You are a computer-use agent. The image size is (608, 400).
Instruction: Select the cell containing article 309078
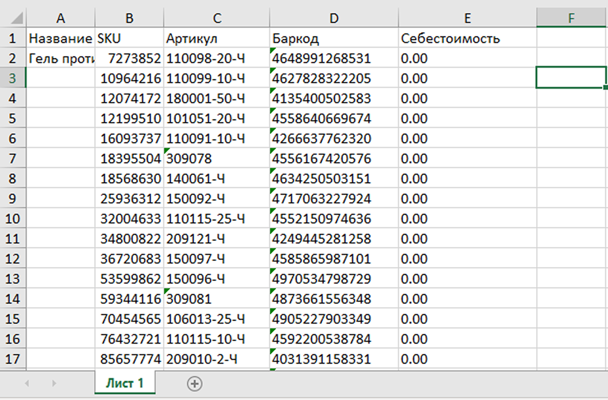pos(217,158)
